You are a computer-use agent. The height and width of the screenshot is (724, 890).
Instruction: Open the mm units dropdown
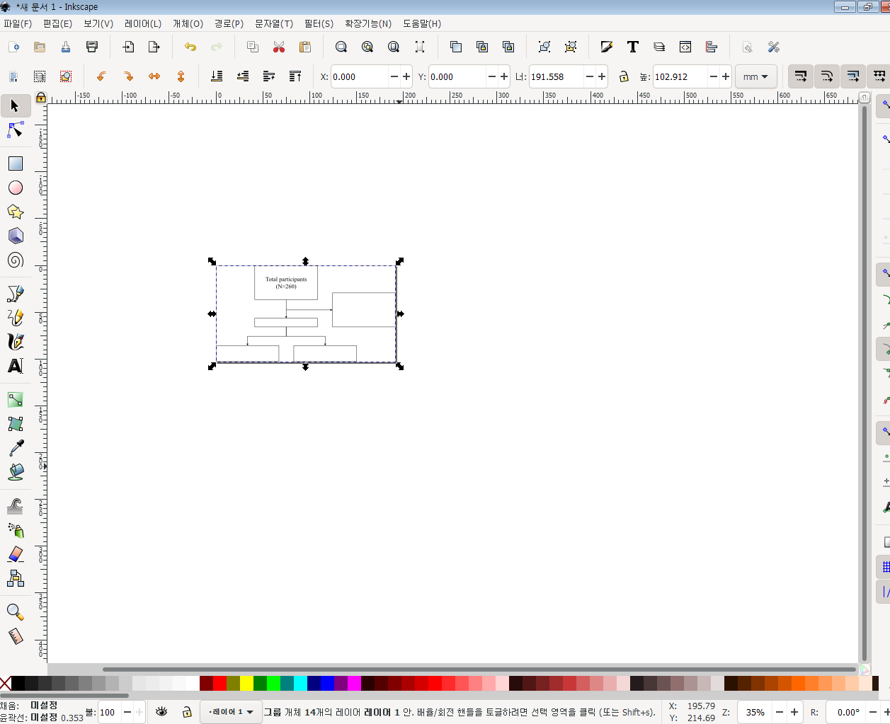pos(755,76)
